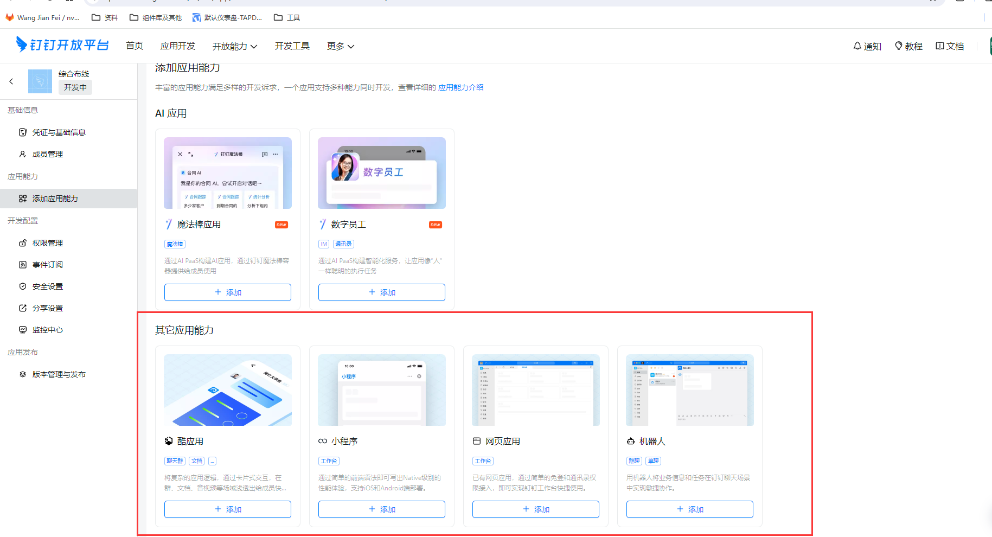Click the 添加应用能力 grid icon
Image resolution: width=992 pixels, height=537 pixels.
[x=23, y=199]
